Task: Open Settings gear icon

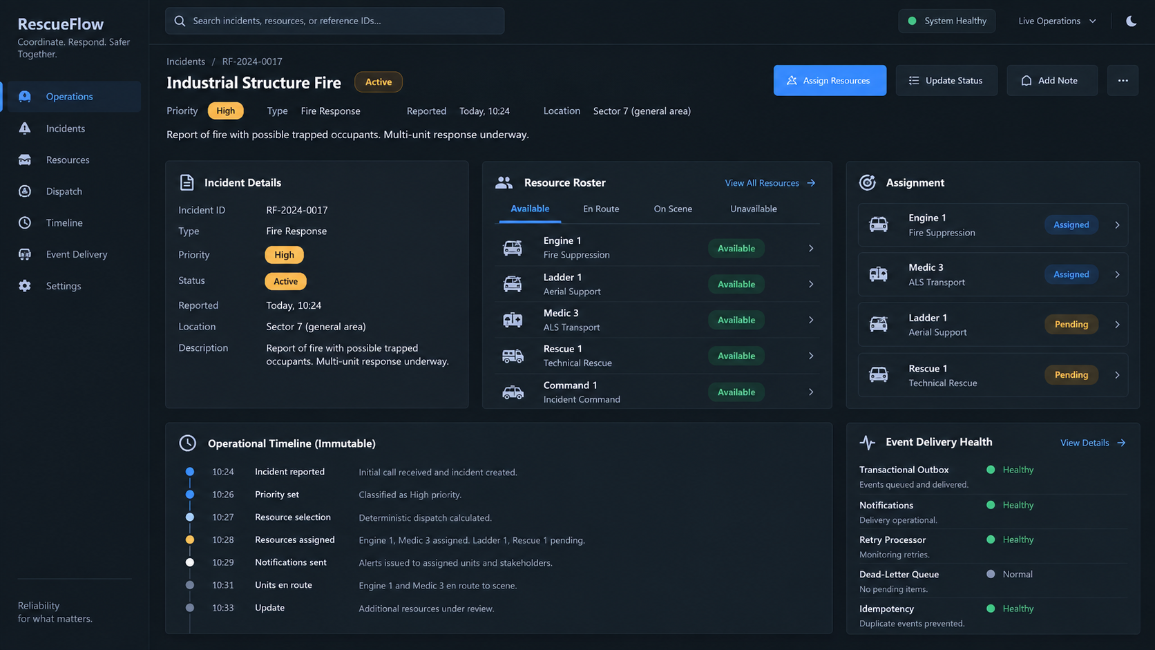Action: click(x=25, y=286)
